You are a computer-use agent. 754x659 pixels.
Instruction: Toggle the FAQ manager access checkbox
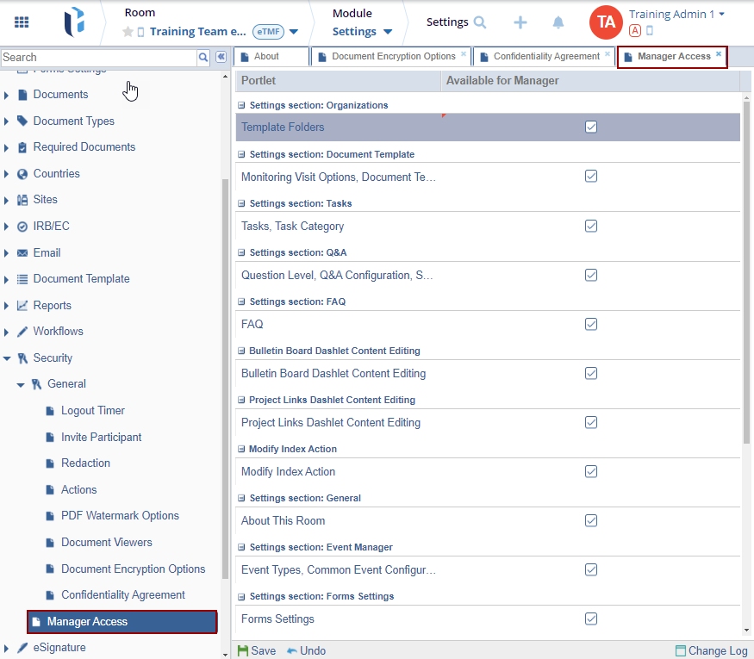591,324
